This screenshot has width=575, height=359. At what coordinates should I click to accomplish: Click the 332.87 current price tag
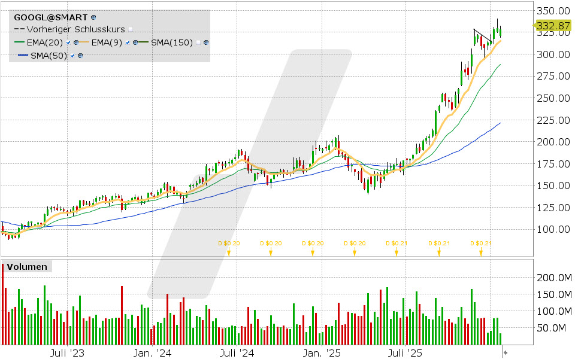click(x=551, y=26)
